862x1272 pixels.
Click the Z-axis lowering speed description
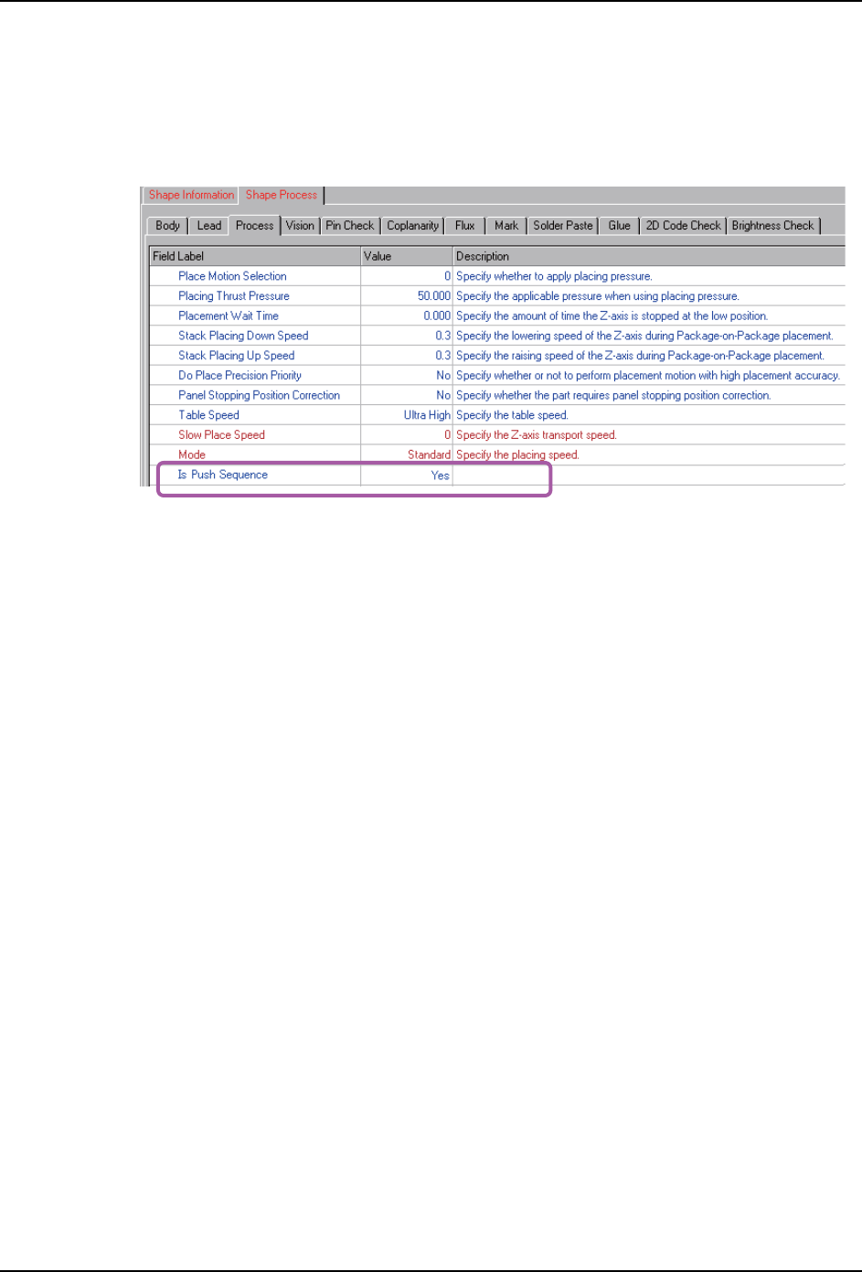coord(644,336)
